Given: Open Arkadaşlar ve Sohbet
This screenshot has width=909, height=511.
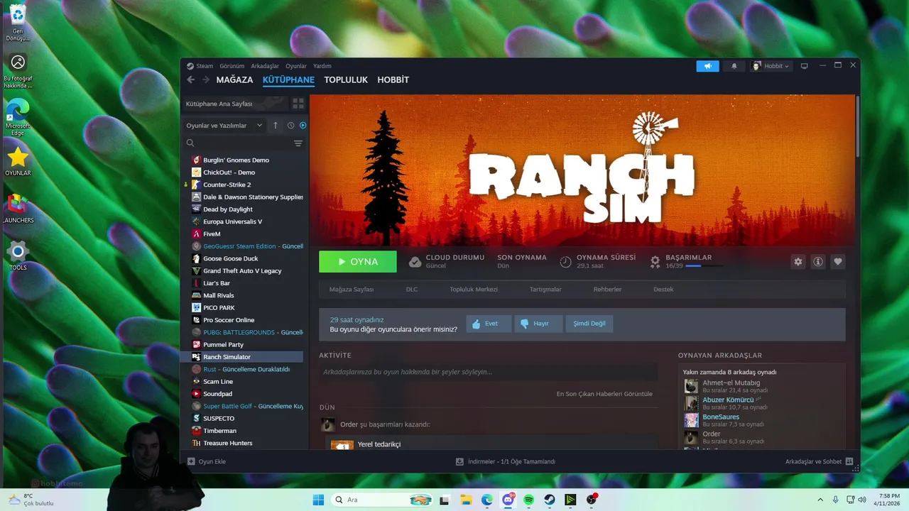Looking at the screenshot, I should point(820,461).
